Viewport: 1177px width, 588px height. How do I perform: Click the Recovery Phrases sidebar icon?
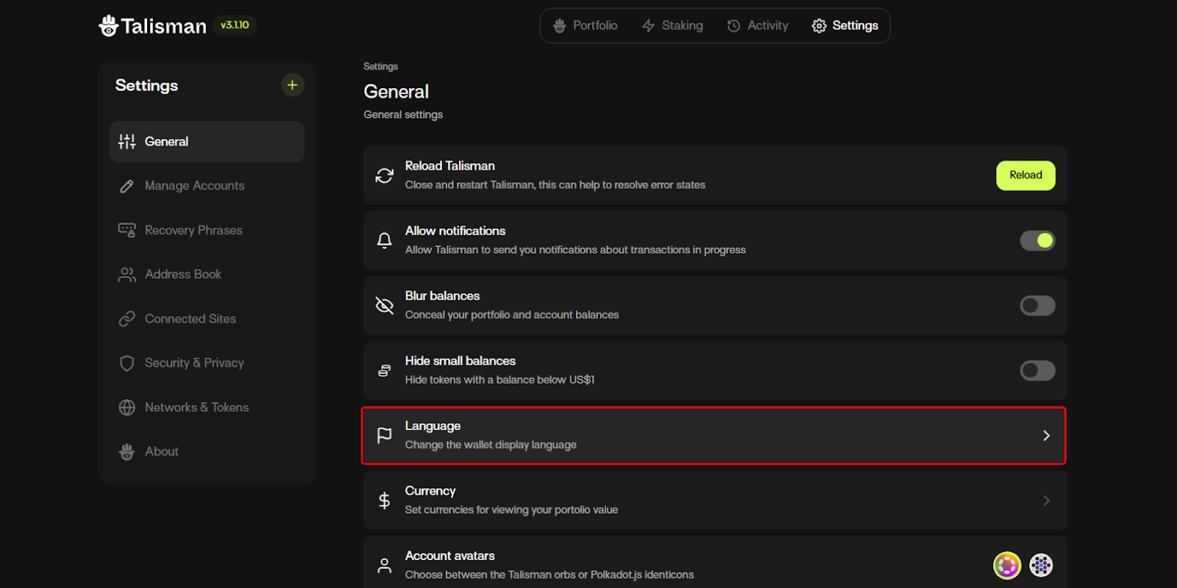point(127,230)
